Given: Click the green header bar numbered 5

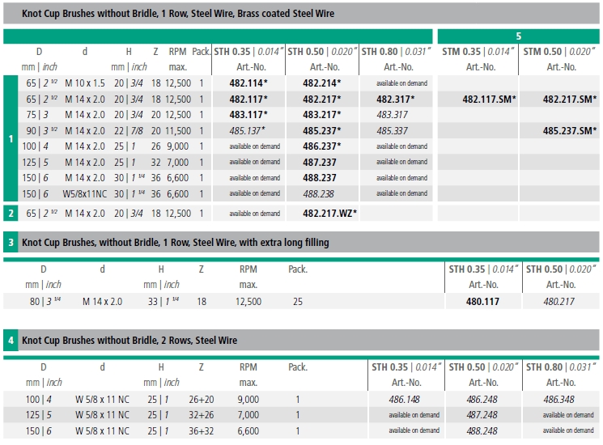Looking at the screenshot, I should click(518, 36).
